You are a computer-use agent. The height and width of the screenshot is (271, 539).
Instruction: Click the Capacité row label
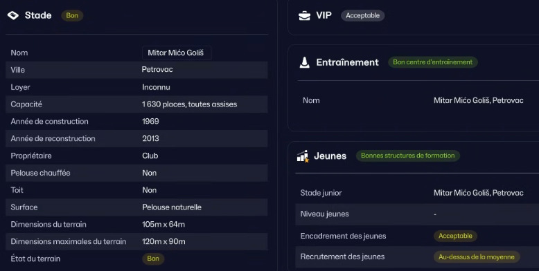26,104
